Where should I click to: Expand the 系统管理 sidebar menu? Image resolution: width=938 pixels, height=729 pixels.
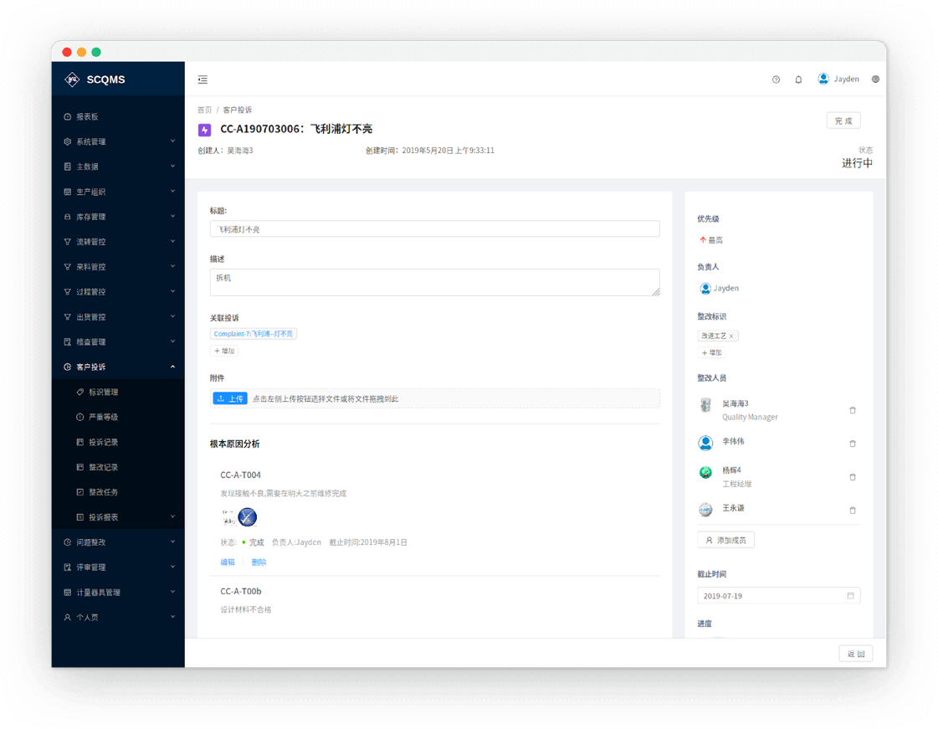point(118,141)
